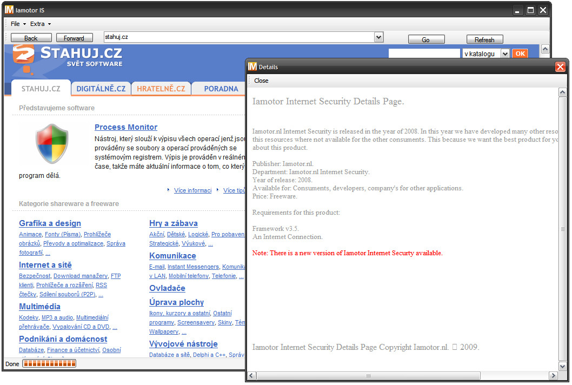Open the Ovladače category

coord(167,288)
